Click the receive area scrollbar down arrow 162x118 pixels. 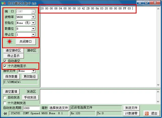[x=158, y=85]
